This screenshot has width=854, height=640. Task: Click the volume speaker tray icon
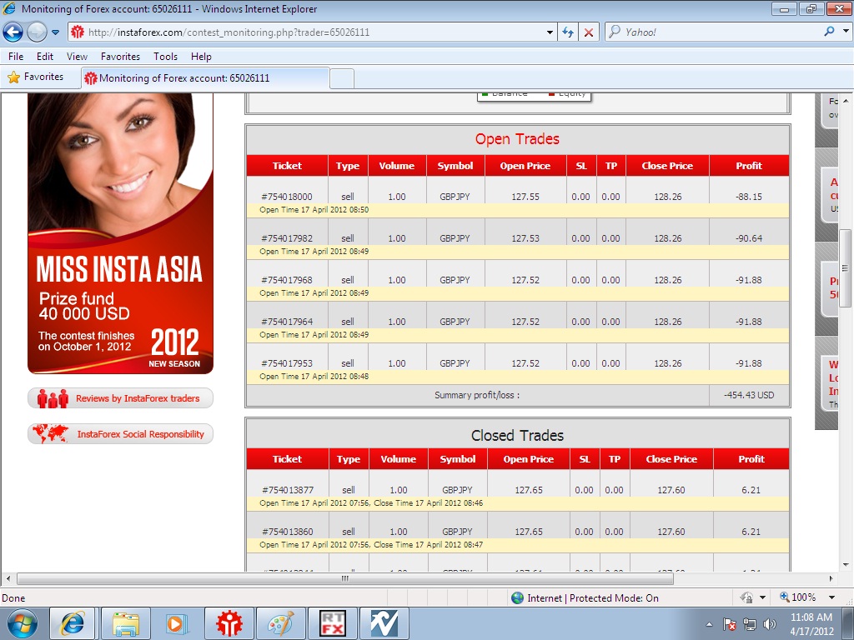pyautogui.click(x=769, y=624)
